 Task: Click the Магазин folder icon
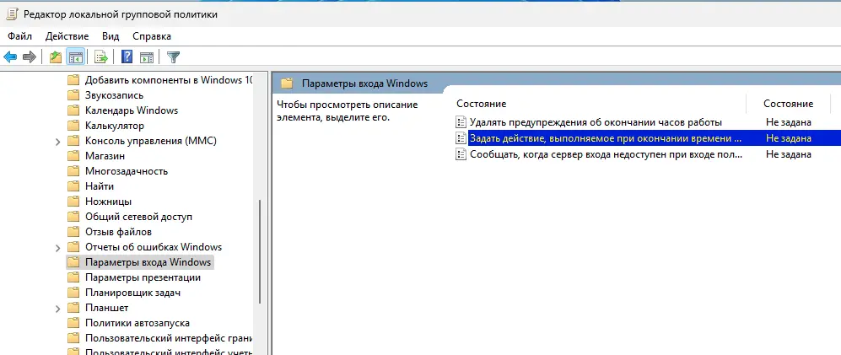(x=73, y=156)
